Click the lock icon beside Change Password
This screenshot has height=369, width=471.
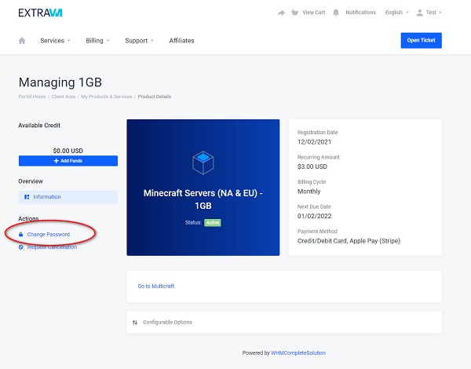[x=20, y=235]
